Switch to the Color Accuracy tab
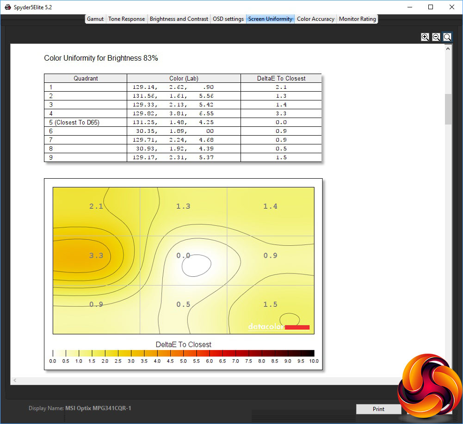The image size is (463, 424). [315, 19]
